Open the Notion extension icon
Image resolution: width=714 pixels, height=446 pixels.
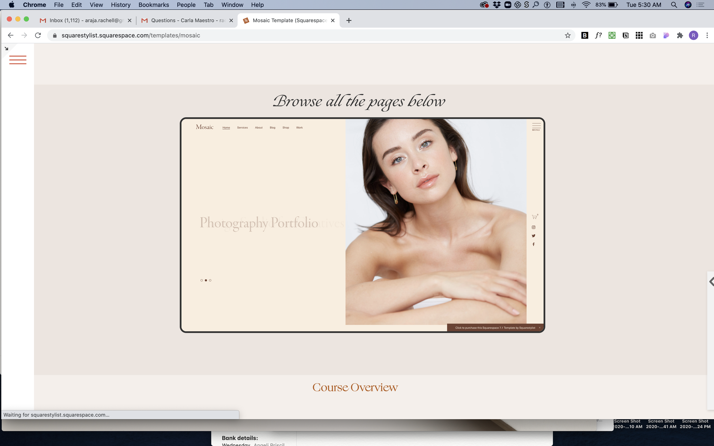[625, 35]
